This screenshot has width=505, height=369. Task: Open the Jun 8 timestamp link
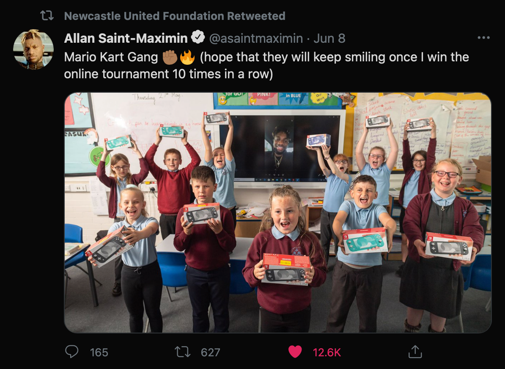(x=329, y=39)
